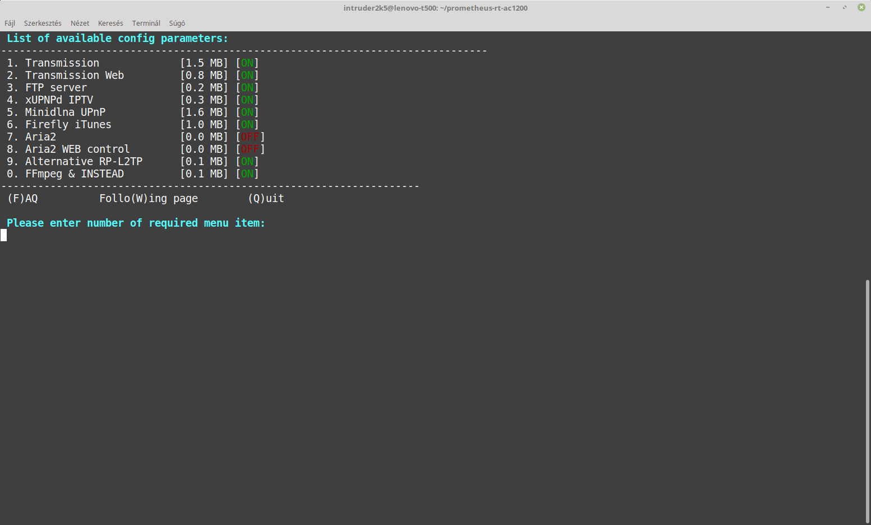Click the [0.2 MB] size for FTP server

tap(204, 87)
